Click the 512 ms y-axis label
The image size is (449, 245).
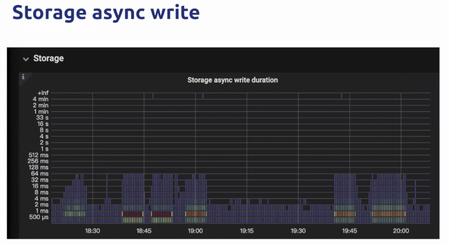click(38, 155)
